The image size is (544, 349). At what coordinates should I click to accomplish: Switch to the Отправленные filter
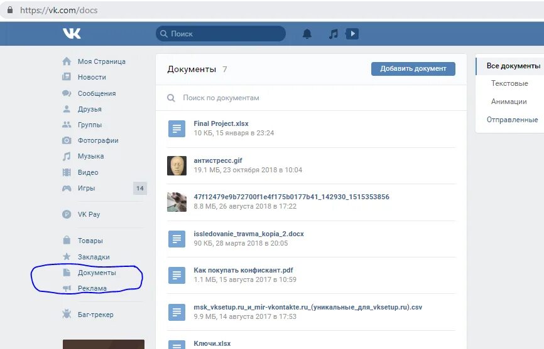point(512,120)
